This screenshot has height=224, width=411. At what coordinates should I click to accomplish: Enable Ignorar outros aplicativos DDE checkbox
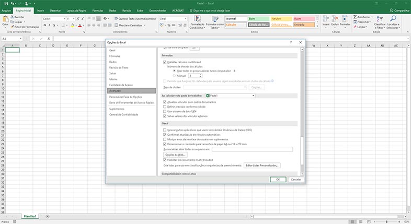click(165, 130)
